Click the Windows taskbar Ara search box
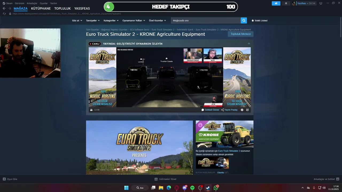Screen dimensions: 342x192 (x=140, y=188)
